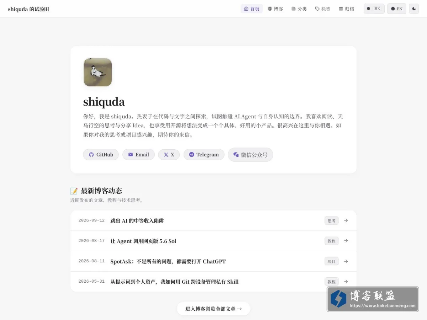427x320 pixels.
Task: Open the 分类 categories nav item
Action: [x=299, y=9]
